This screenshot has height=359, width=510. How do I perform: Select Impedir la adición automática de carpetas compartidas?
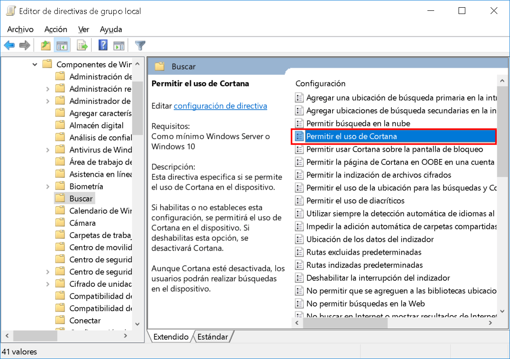[x=395, y=226]
